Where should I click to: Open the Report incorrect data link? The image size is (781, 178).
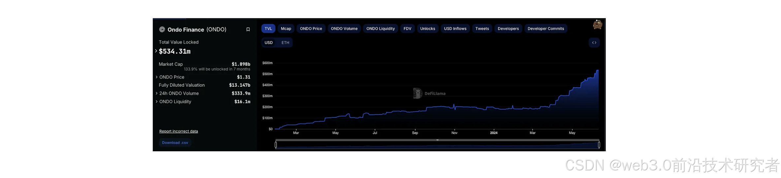coord(178,131)
